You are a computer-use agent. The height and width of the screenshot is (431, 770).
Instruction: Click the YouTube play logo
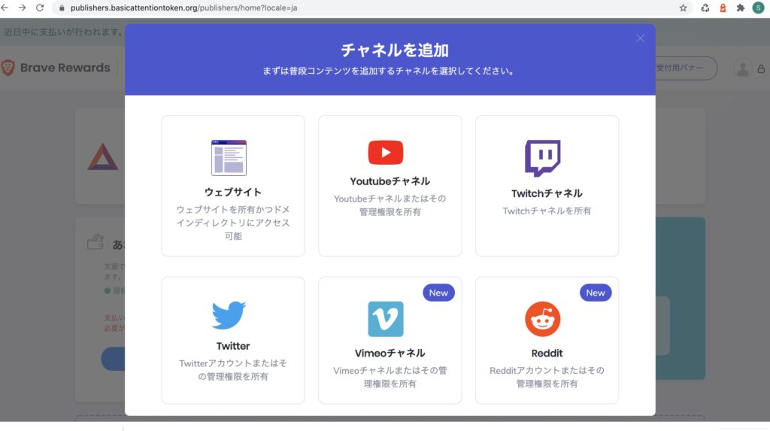tap(386, 153)
